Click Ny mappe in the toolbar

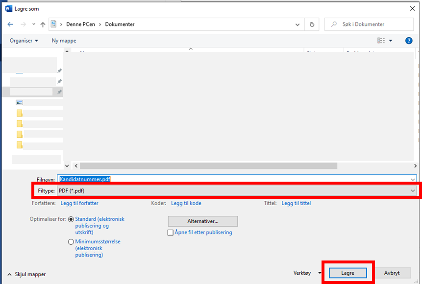pyautogui.click(x=64, y=41)
